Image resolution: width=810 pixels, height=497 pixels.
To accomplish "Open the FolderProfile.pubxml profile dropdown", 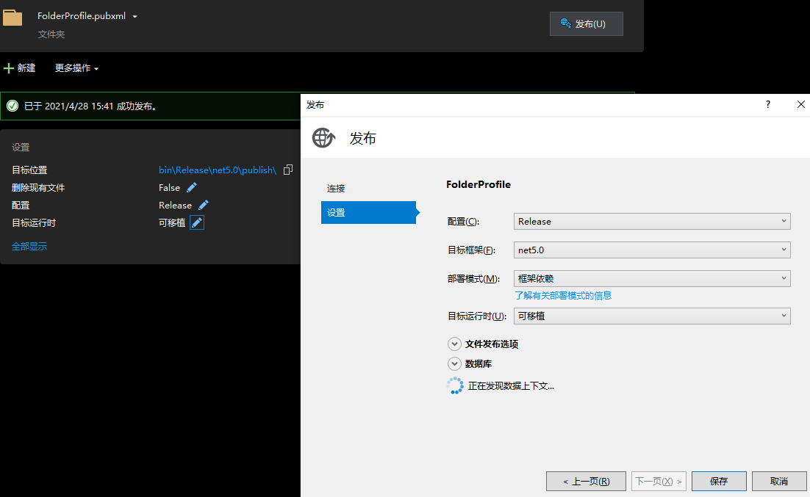I will point(135,16).
